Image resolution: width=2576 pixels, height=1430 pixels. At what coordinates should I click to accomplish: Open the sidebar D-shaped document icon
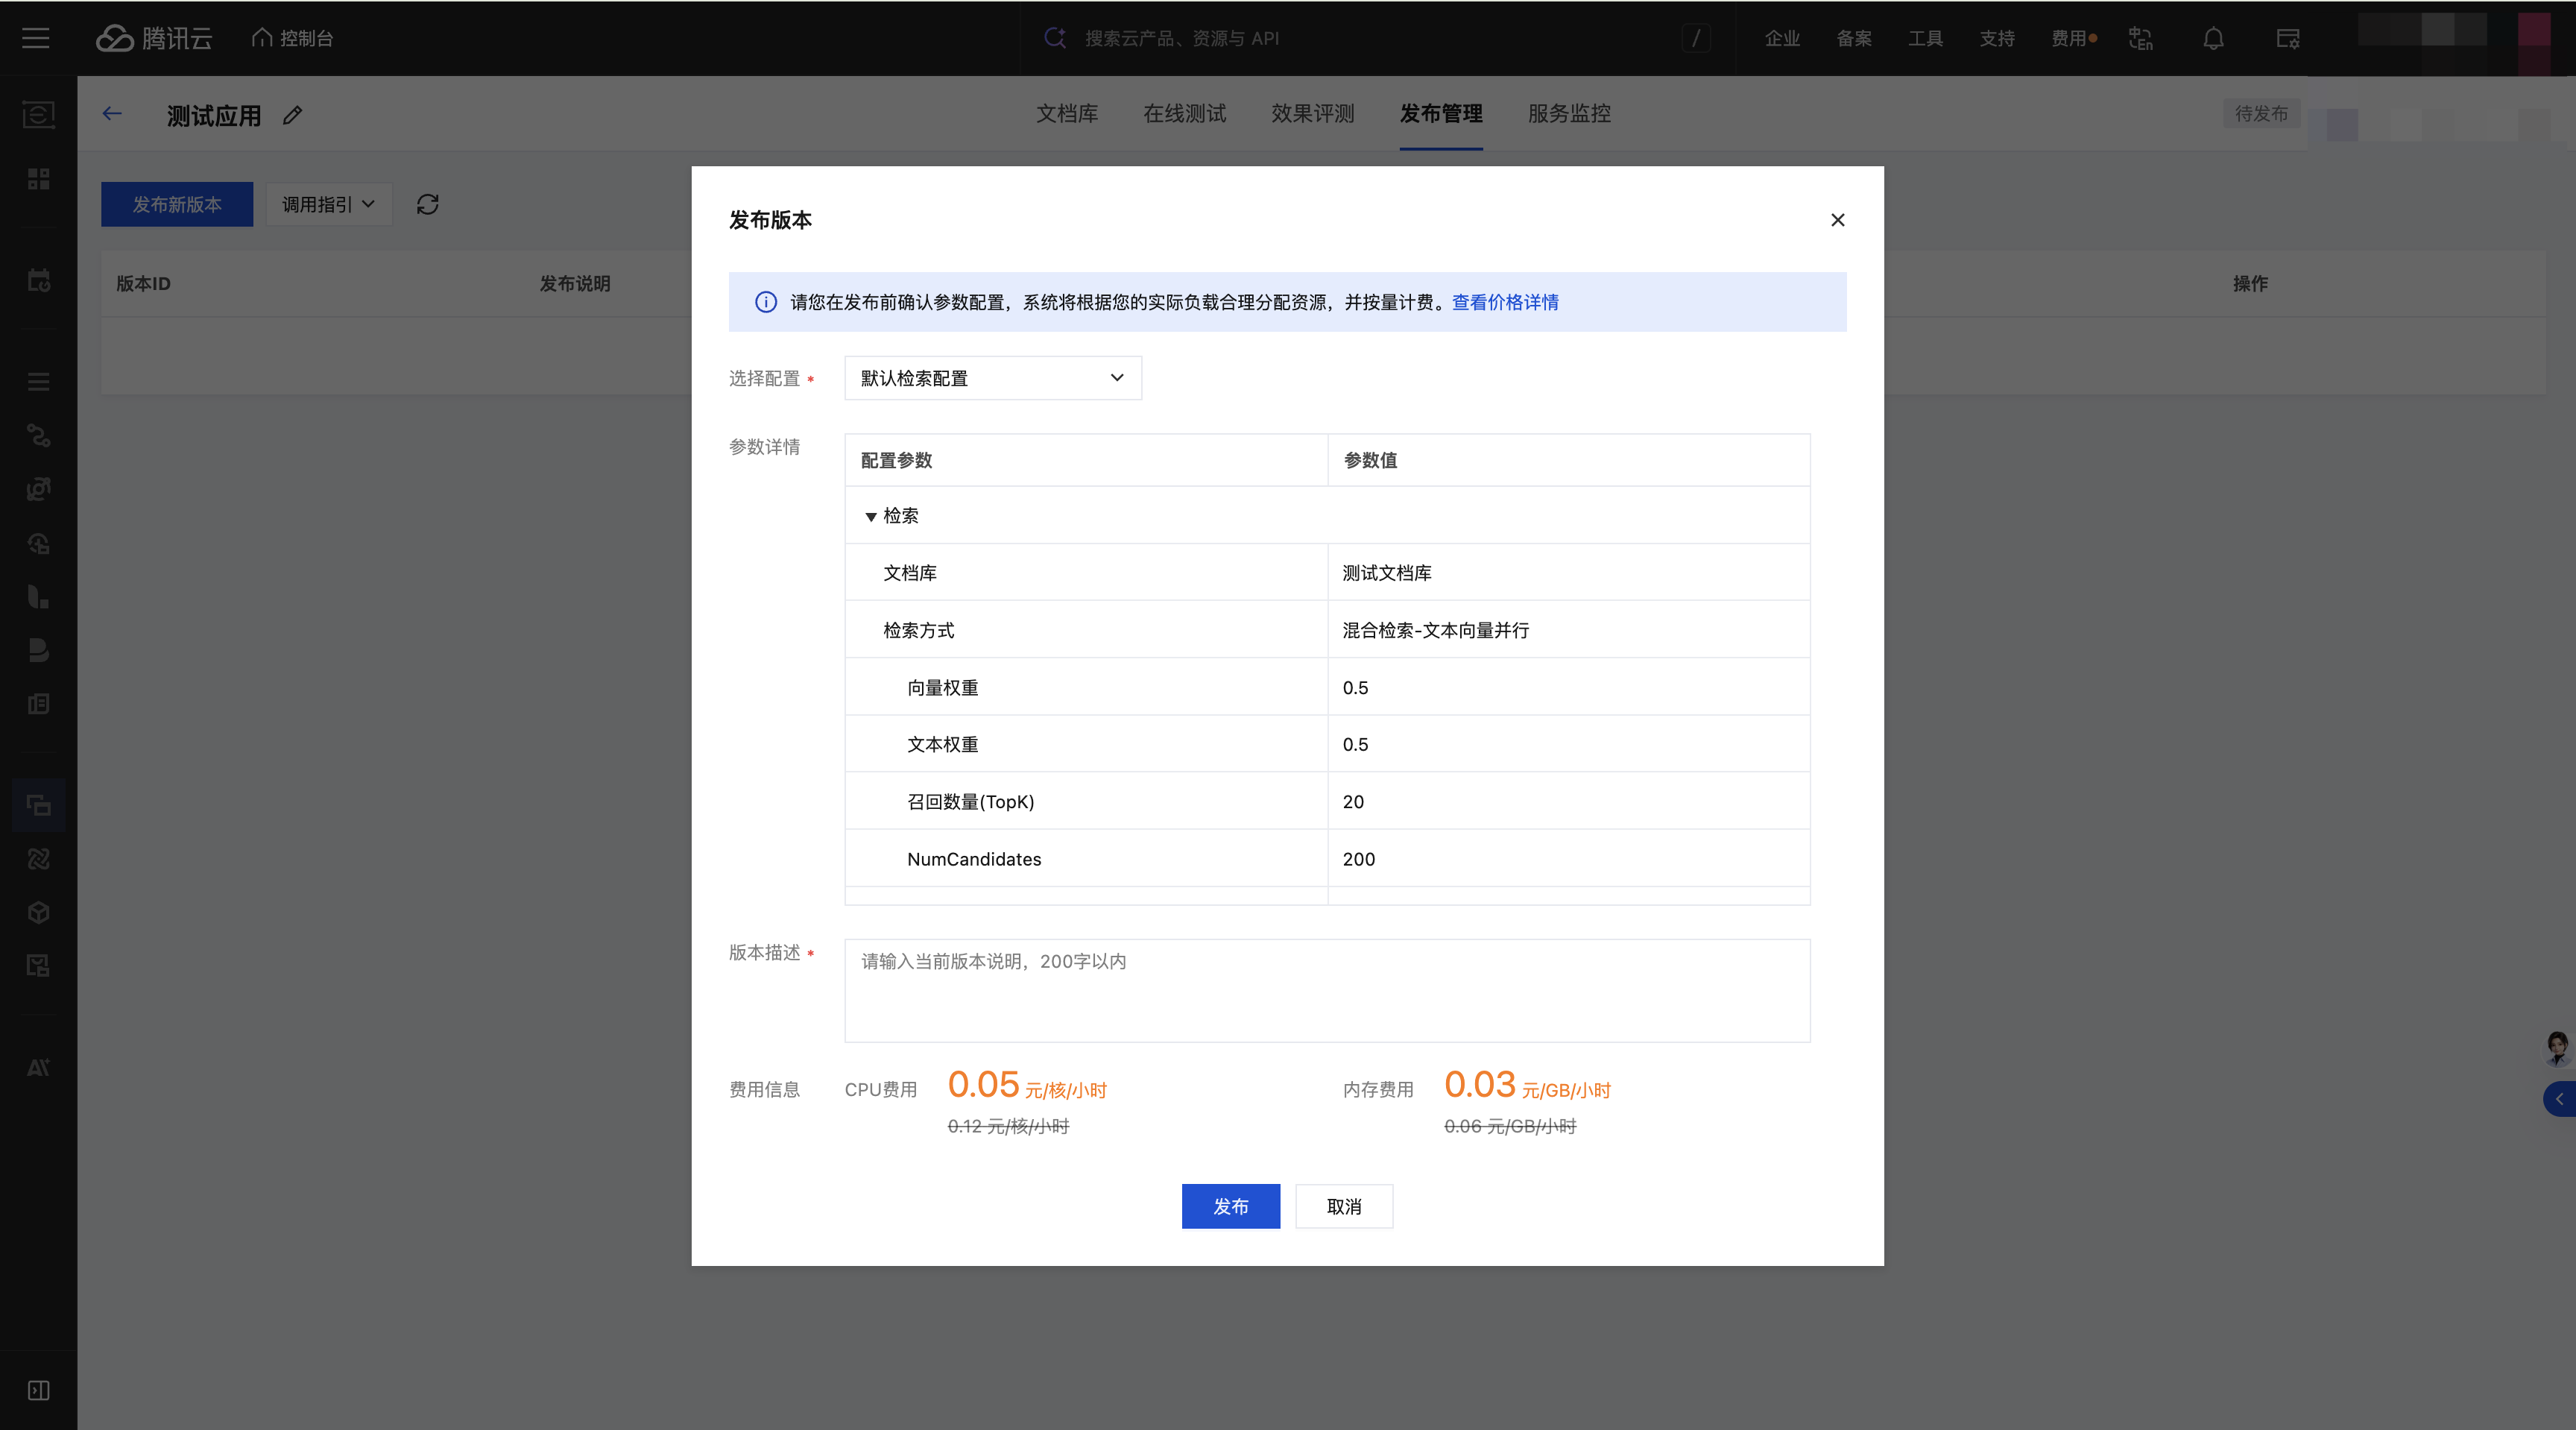pyautogui.click(x=38, y=651)
